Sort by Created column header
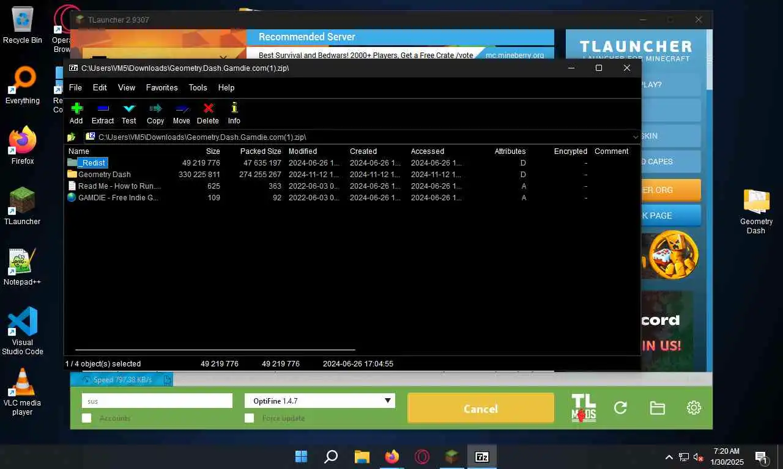Viewport: 783px width, 469px height. (x=363, y=151)
